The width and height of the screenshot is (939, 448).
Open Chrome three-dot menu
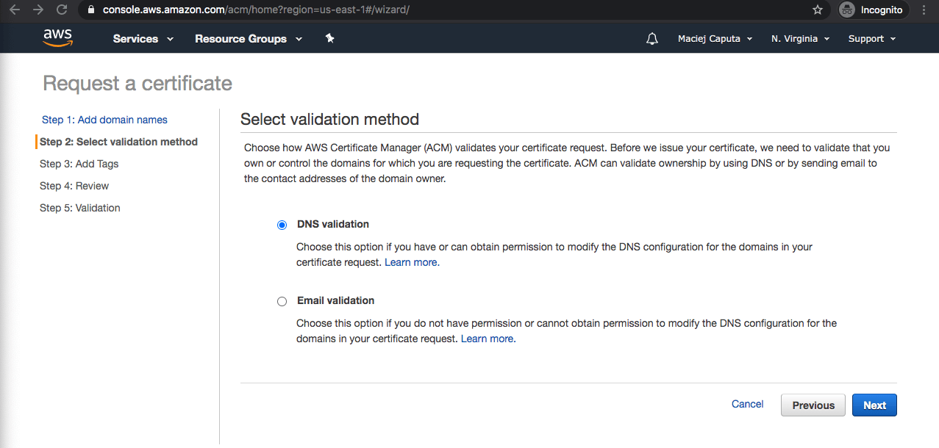pos(924,10)
